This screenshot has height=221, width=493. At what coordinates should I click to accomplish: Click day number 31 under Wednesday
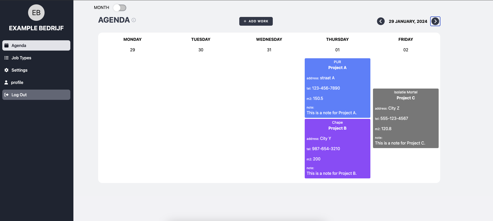(269, 50)
